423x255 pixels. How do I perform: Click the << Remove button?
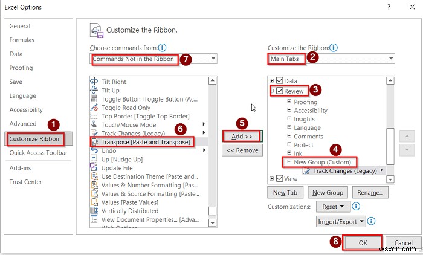click(242, 150)
